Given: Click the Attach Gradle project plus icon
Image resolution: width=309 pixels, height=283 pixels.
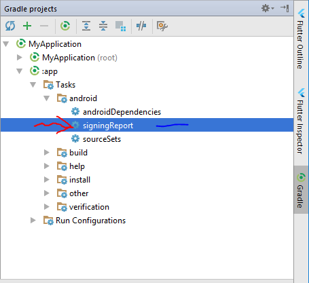Looking at the screenshot, I should [x=27, y=26].
